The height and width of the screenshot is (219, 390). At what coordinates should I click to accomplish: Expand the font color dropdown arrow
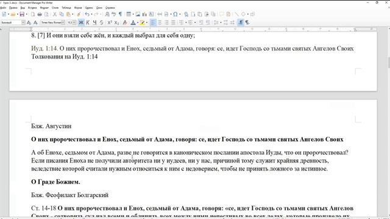point(138,23)
